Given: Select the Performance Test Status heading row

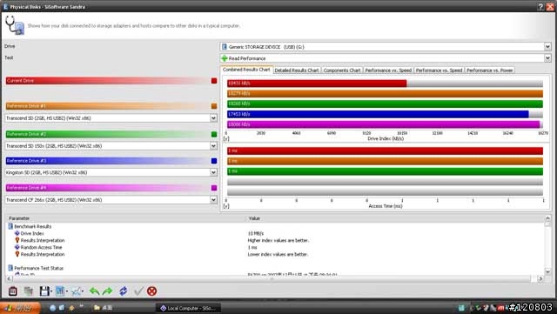Looking at the screenshot, I should coord(275,268).
